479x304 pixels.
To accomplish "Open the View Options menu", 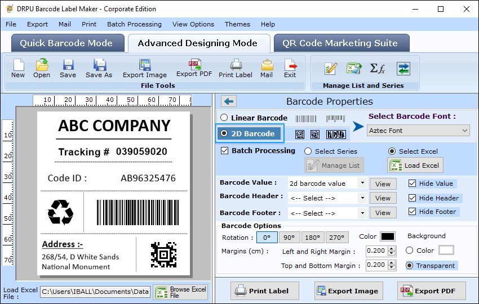I will click(193, 24).
